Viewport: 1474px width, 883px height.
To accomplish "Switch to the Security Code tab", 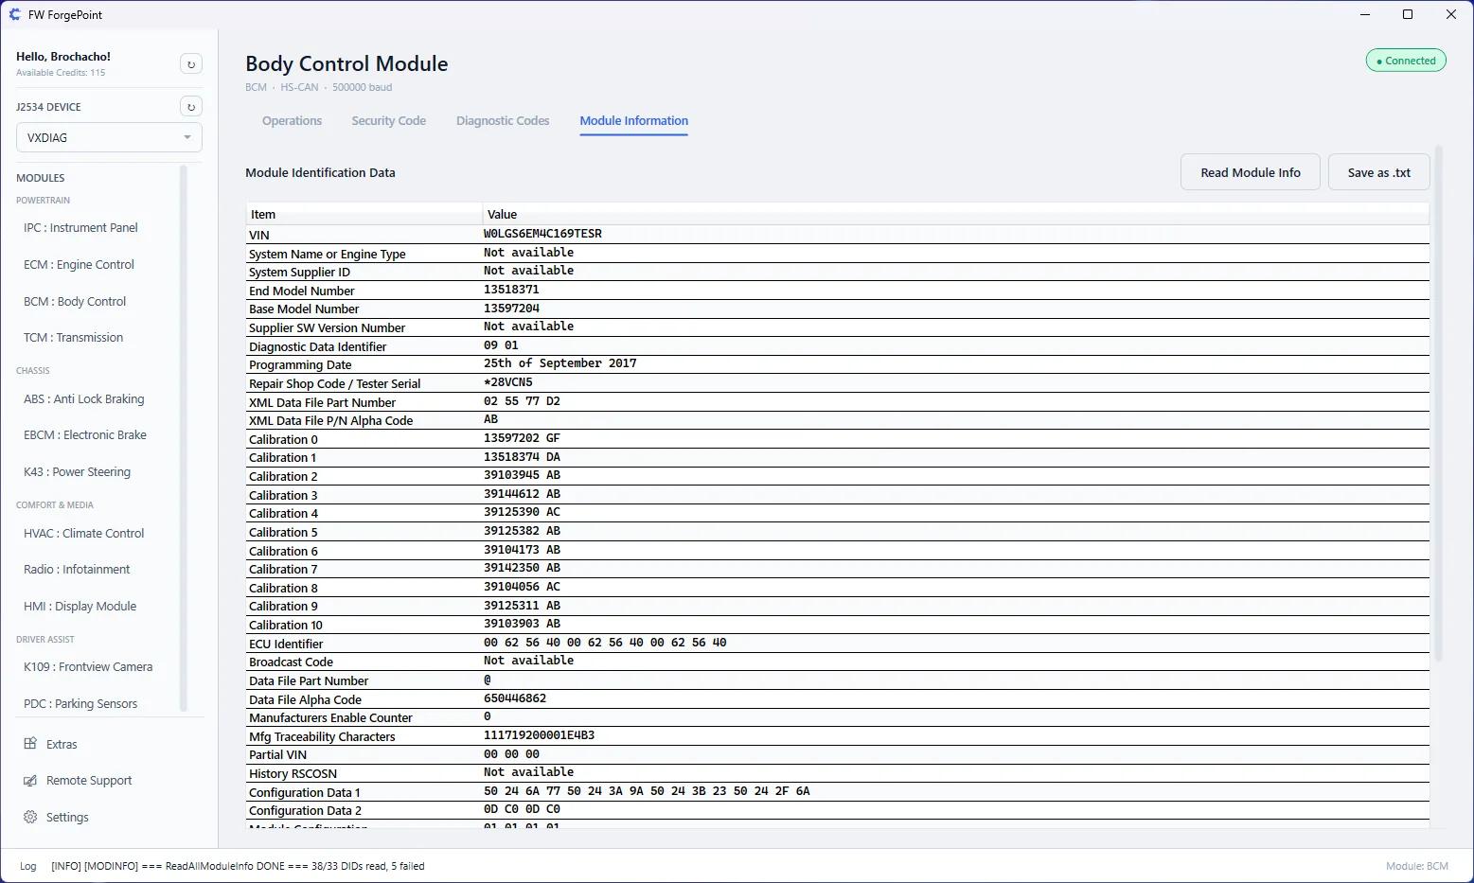I will (x=388, y=121).
